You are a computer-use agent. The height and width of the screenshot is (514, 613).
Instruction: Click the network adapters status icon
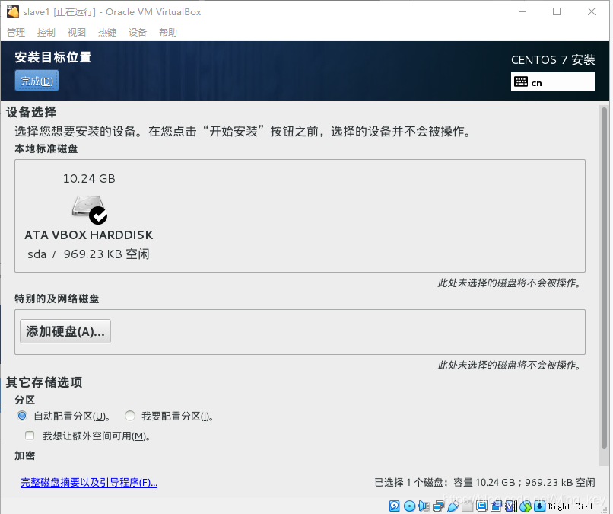[438, 506]
